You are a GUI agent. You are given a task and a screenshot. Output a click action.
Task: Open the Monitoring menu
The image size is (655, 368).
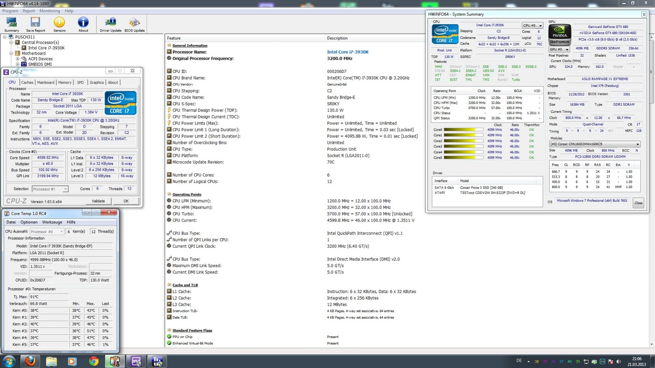[49, 11]
